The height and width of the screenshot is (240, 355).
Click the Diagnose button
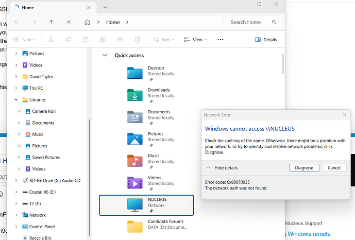coord(304,168)
